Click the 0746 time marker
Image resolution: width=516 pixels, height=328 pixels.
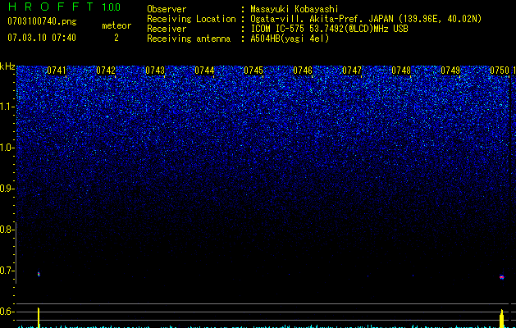click(x=303, y=71)
